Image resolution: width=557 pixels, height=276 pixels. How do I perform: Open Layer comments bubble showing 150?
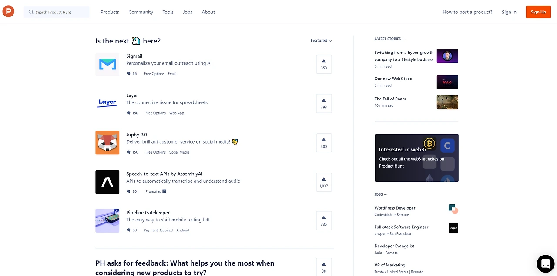click(132, 113)
